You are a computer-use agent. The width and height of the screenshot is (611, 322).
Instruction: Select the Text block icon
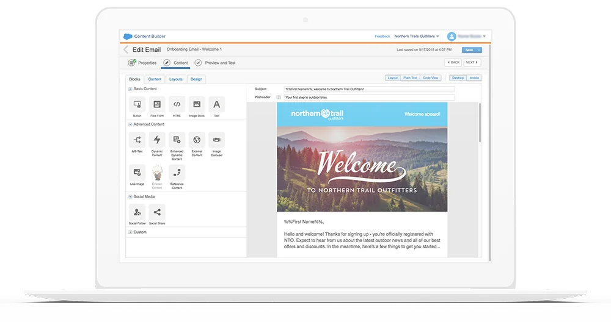217,104
